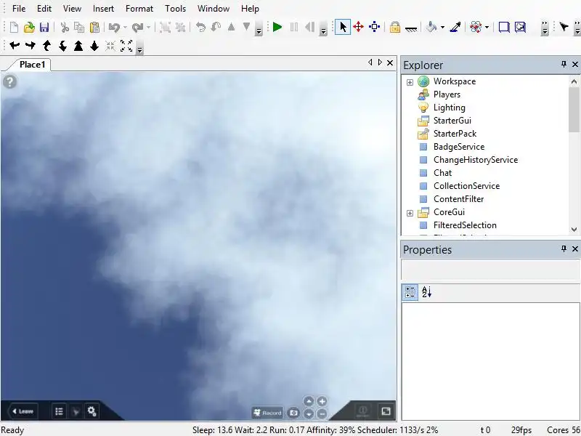Open the Tools menu
This screenshot has height=436, width=581.
coord(175,9)
